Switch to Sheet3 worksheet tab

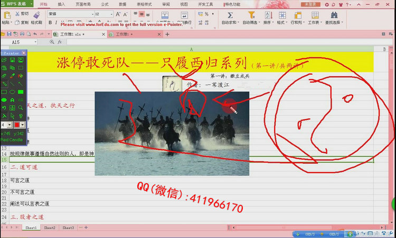tap(68, 227)
